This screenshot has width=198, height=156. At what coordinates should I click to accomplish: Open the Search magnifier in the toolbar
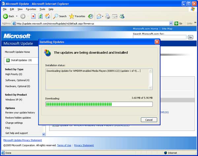[x=60, y=16]
